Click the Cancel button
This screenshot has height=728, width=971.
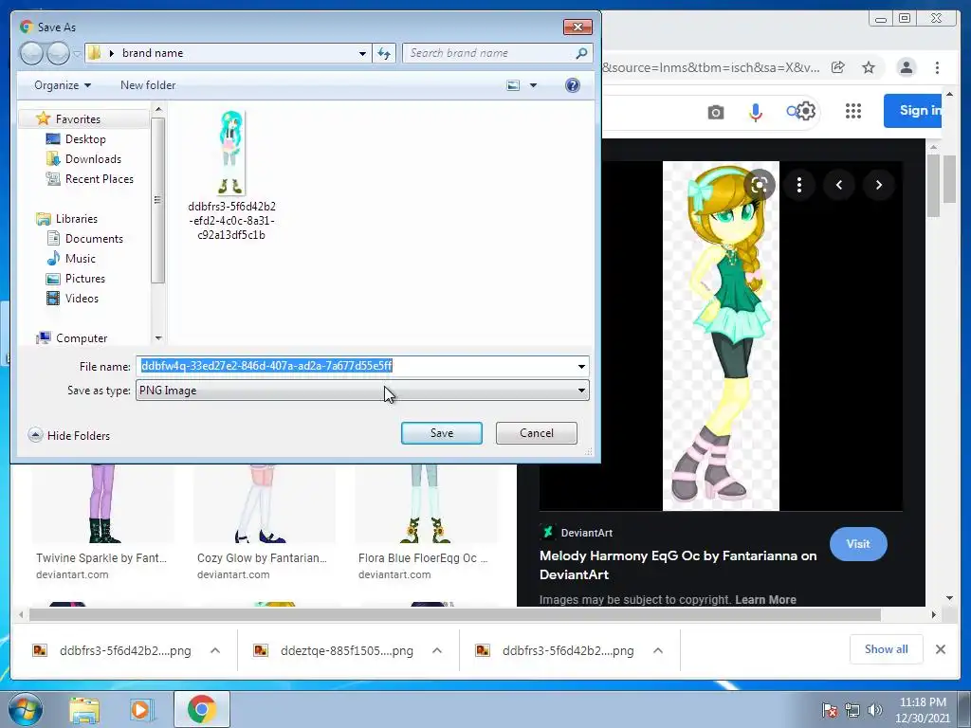(537, 433)
